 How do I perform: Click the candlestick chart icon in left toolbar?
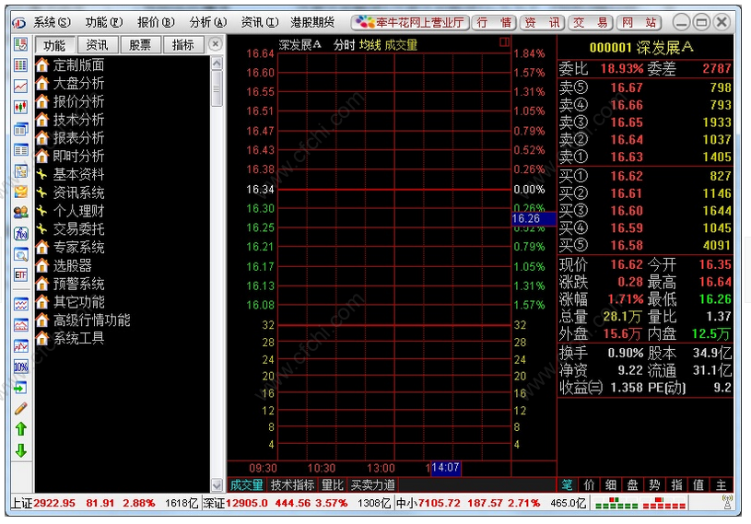[x=20, y=107]
